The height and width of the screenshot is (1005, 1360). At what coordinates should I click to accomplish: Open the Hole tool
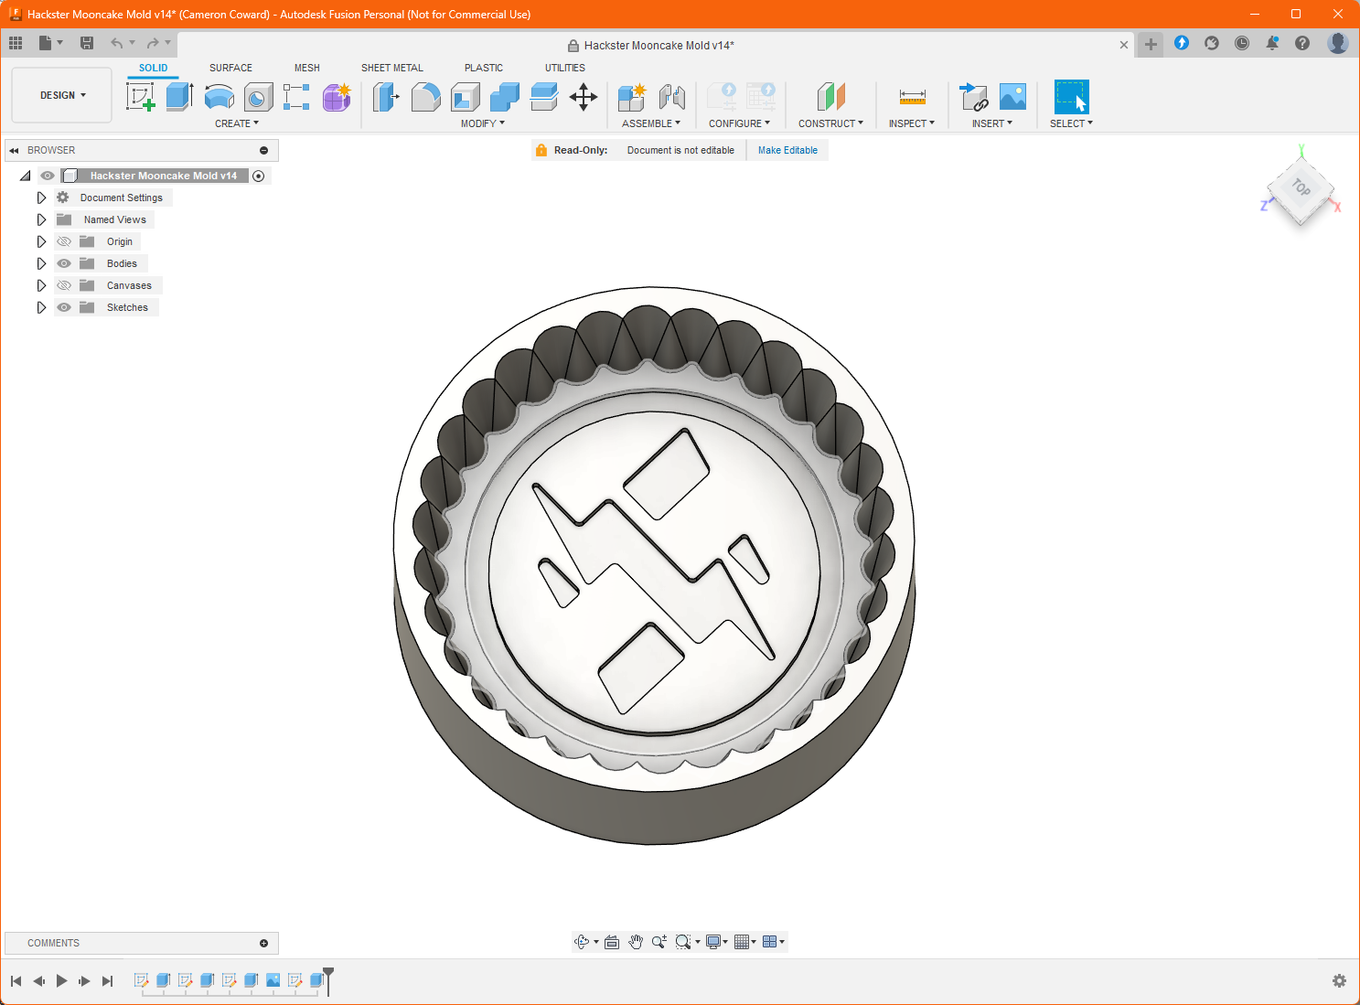258,96
